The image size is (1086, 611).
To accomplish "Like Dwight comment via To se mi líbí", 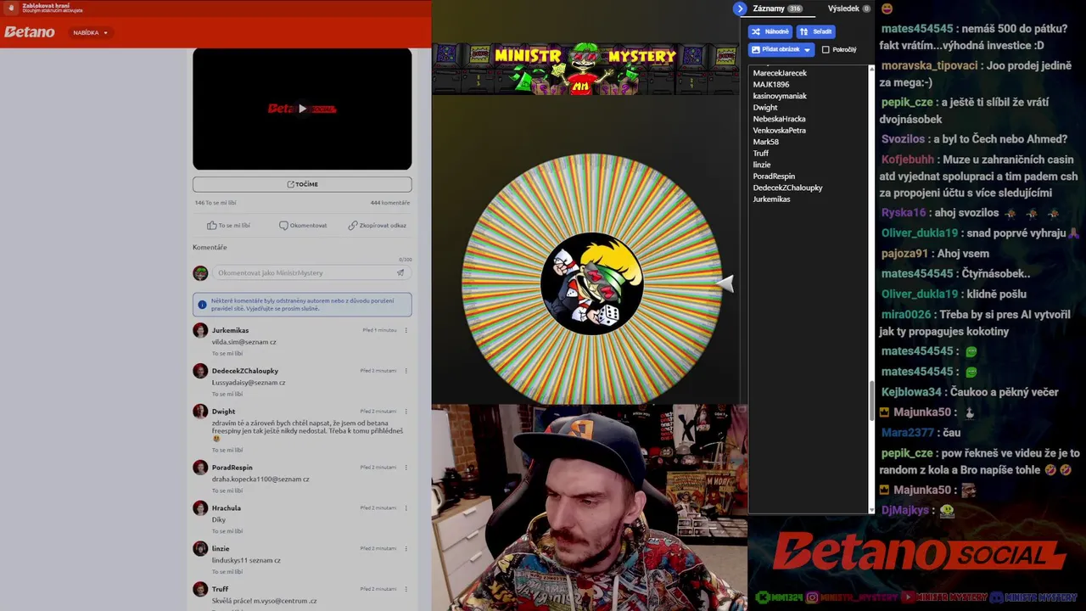I will 227,450.
